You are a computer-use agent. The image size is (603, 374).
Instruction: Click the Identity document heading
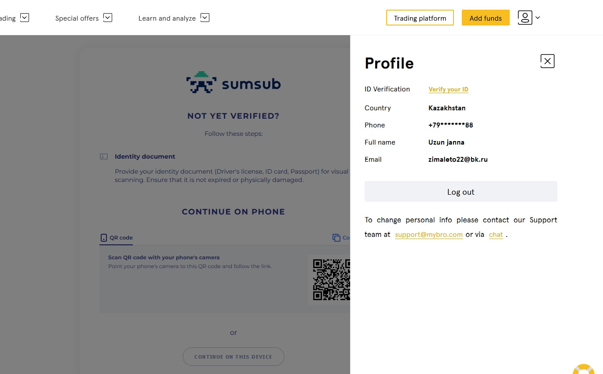pos(145,156)
